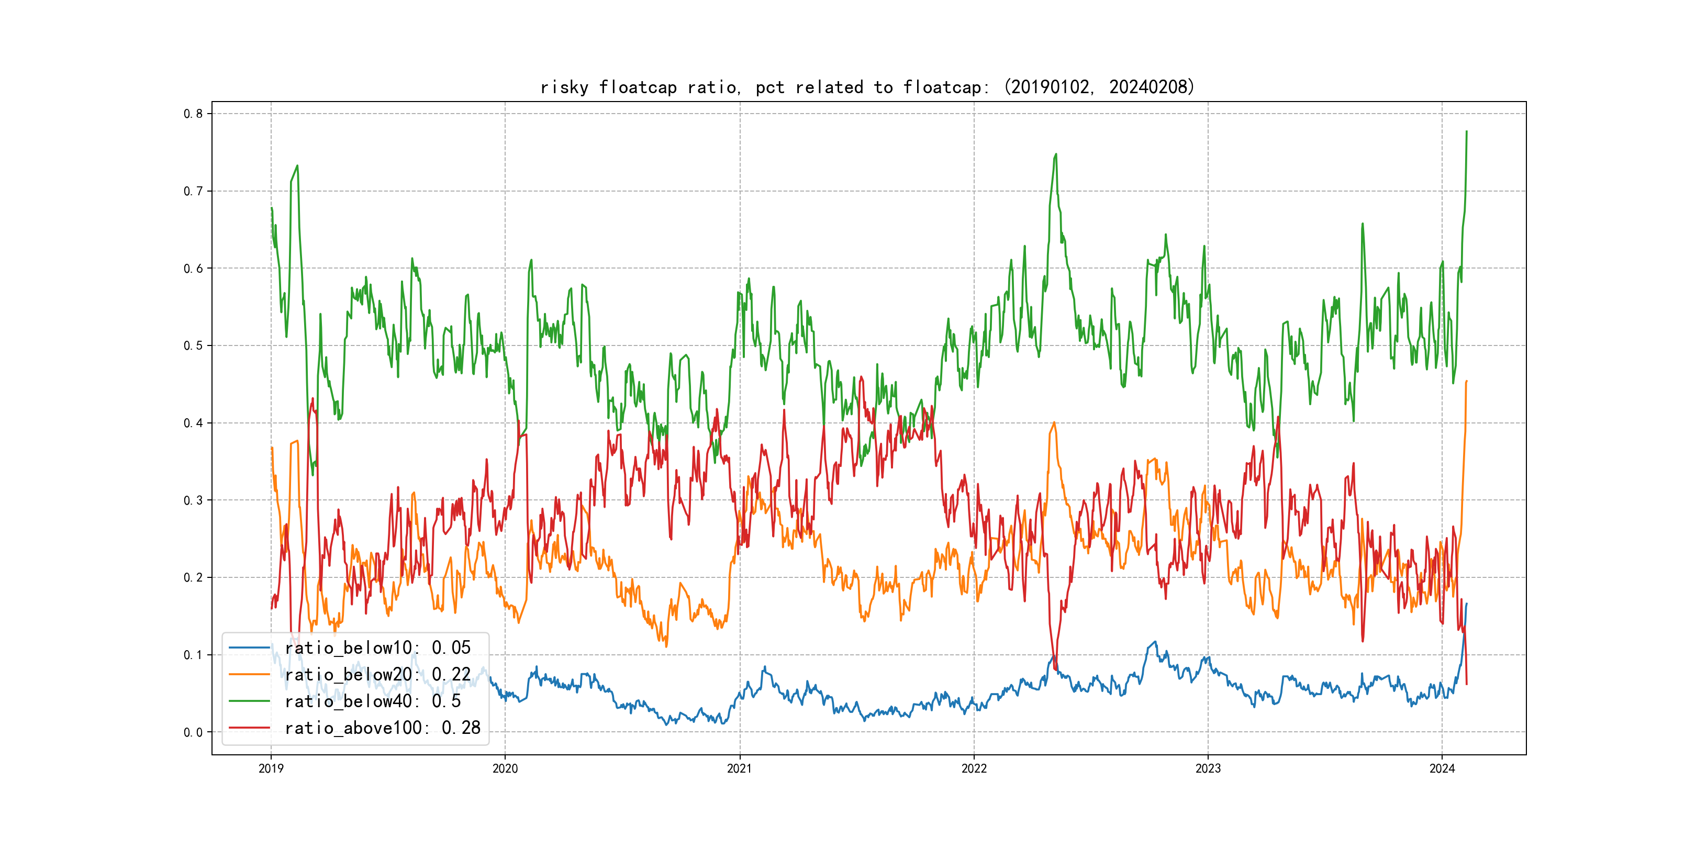Click the 2021 x-axis tick label
The image size is (1696, 848).
click(x=739, y=768)
